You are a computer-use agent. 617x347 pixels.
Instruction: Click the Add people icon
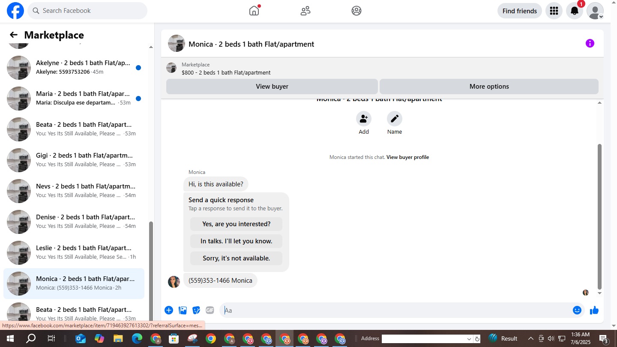tap(364, 119)
